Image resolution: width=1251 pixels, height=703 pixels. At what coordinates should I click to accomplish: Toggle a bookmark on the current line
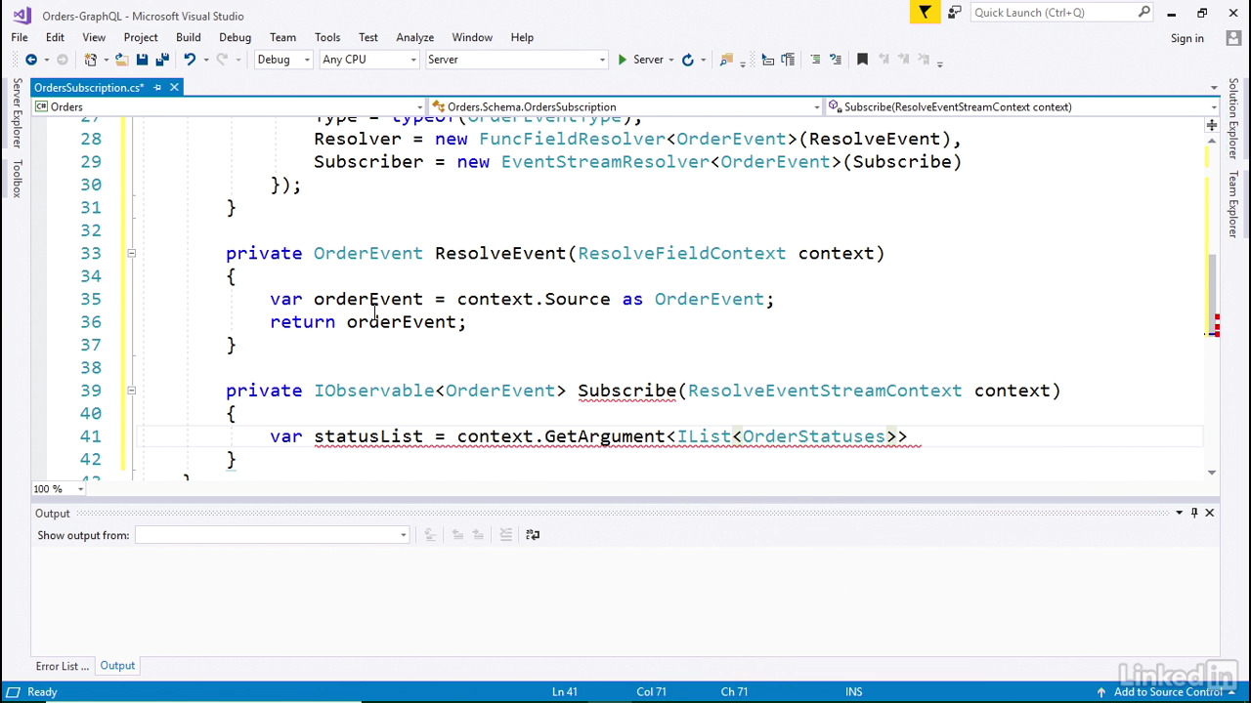(862, 60)
